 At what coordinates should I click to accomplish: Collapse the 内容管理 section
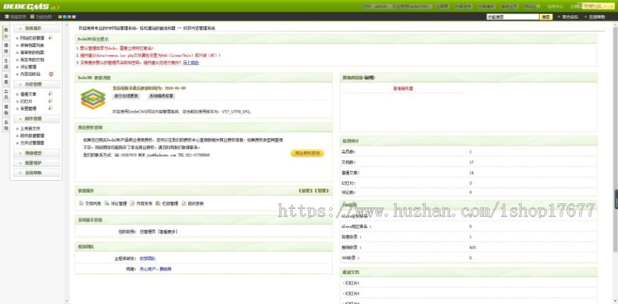[x=36, y=84]
